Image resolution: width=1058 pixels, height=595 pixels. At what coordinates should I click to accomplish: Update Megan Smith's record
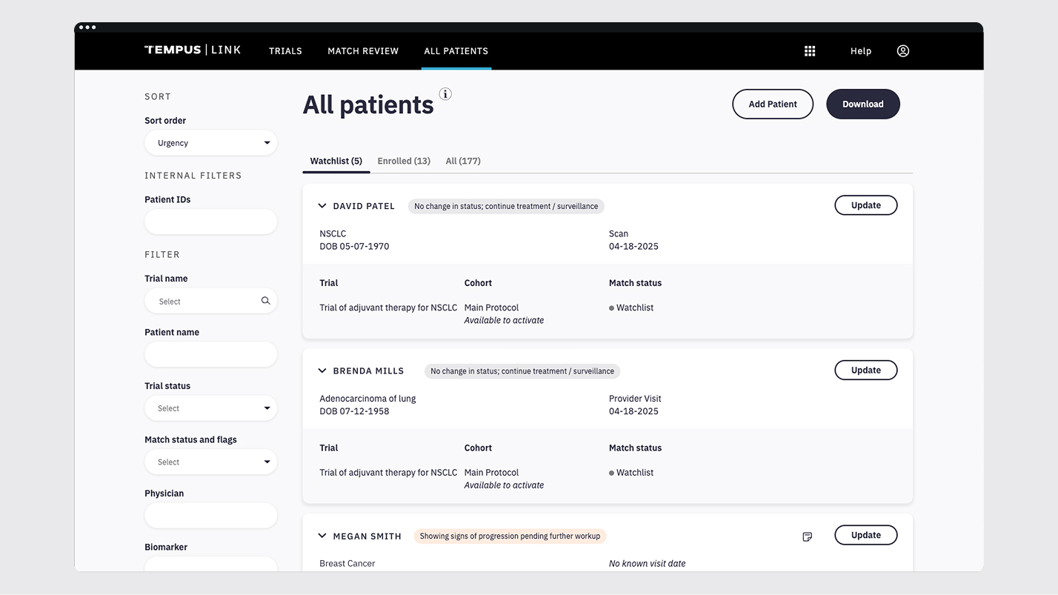click(866, 535)
